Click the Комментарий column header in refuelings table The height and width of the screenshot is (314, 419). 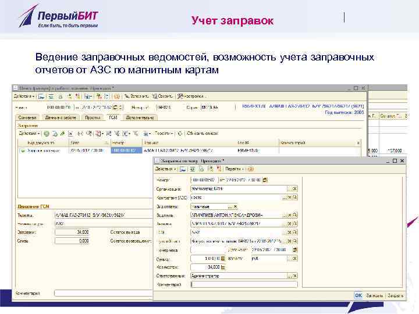coord(319,143)
